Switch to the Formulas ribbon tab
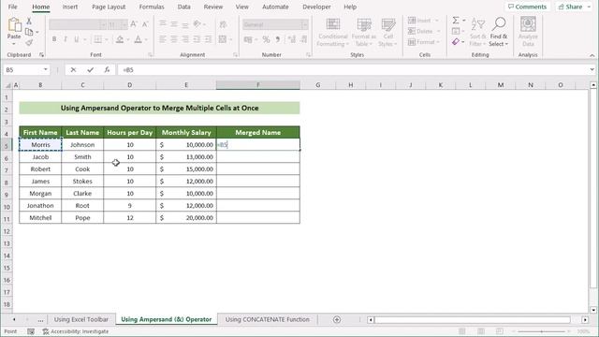The height and width of the screenshot is (337, 599). [152, 7]
